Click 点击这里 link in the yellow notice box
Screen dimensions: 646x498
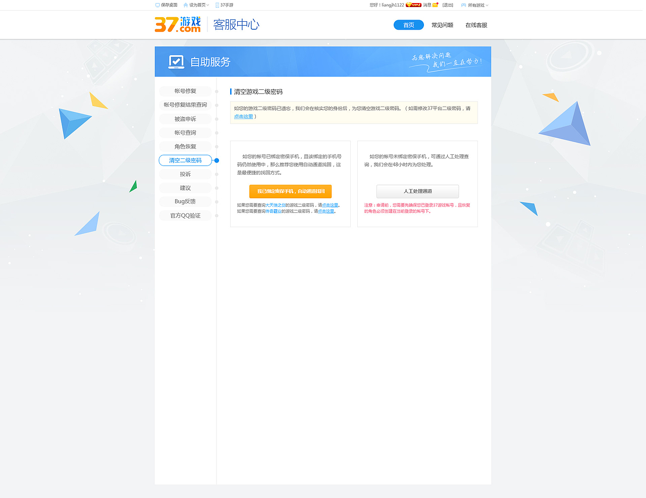point(243,117)
